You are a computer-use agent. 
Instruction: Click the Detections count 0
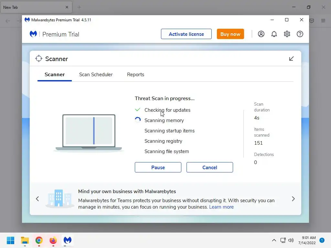coord(255,162)
